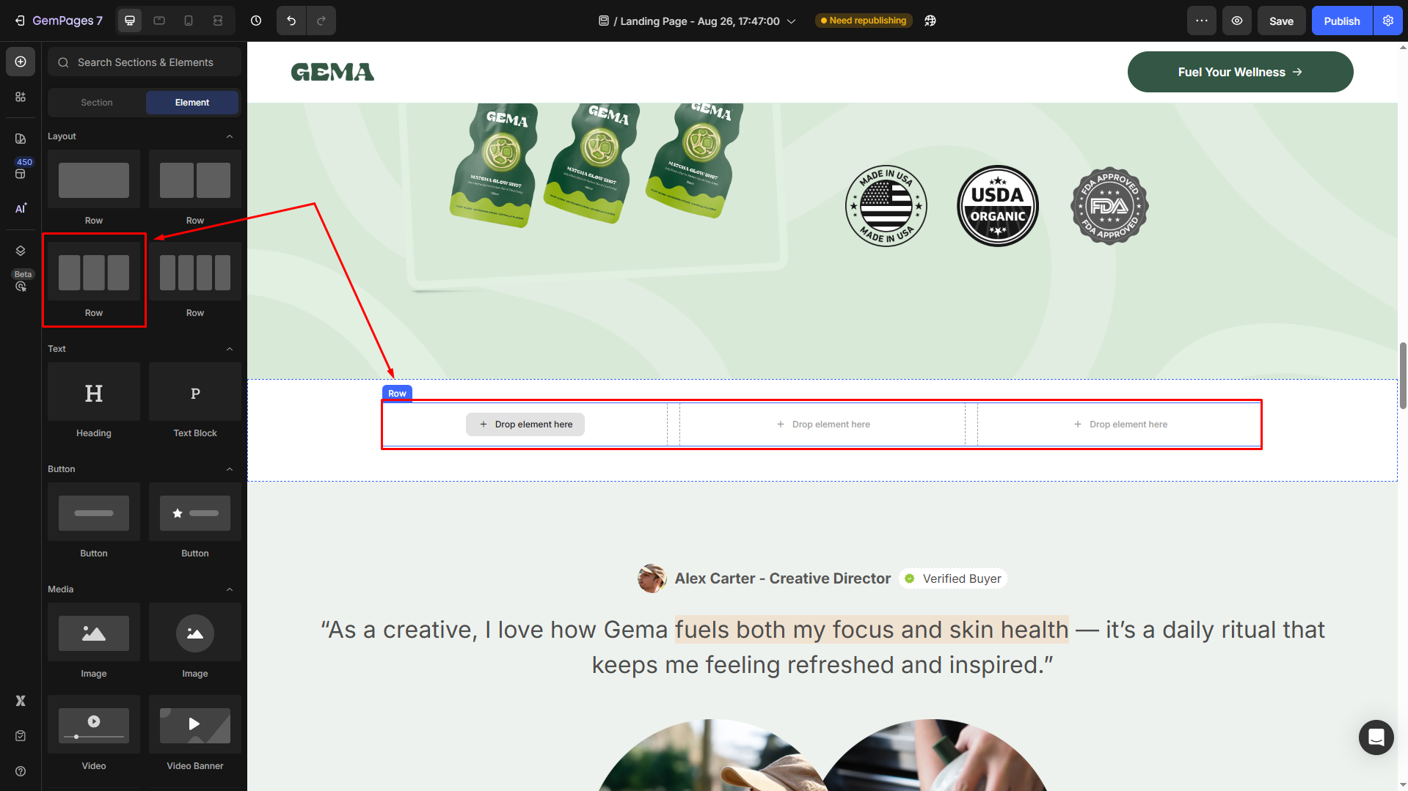
Task: Open the AI assistant icon in the sidebar
Action: click(21, 208)
